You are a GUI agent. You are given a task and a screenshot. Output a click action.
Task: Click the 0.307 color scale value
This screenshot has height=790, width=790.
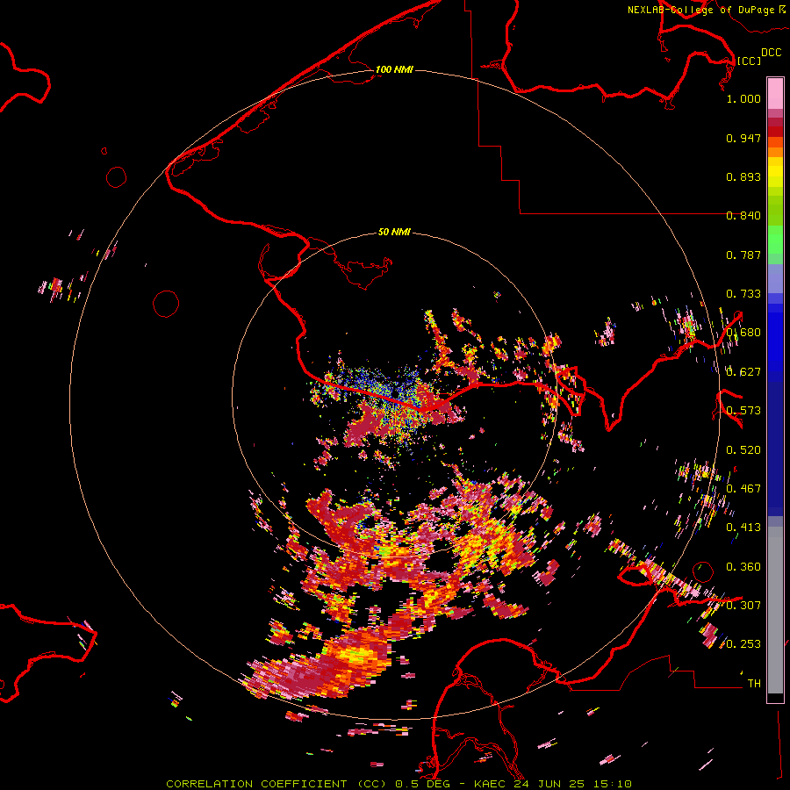(743, 606)
